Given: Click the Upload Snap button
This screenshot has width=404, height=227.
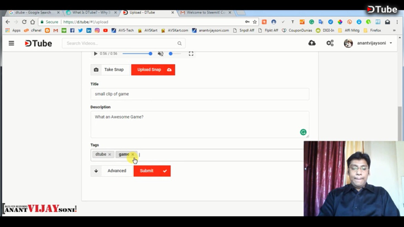Looking at the screenshot, I should click(153, 70).
